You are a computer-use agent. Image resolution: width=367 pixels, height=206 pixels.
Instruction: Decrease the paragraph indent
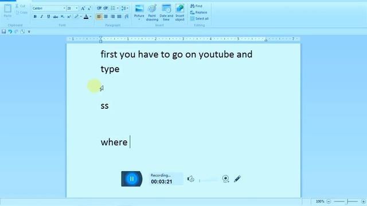(x=99, y=9)
